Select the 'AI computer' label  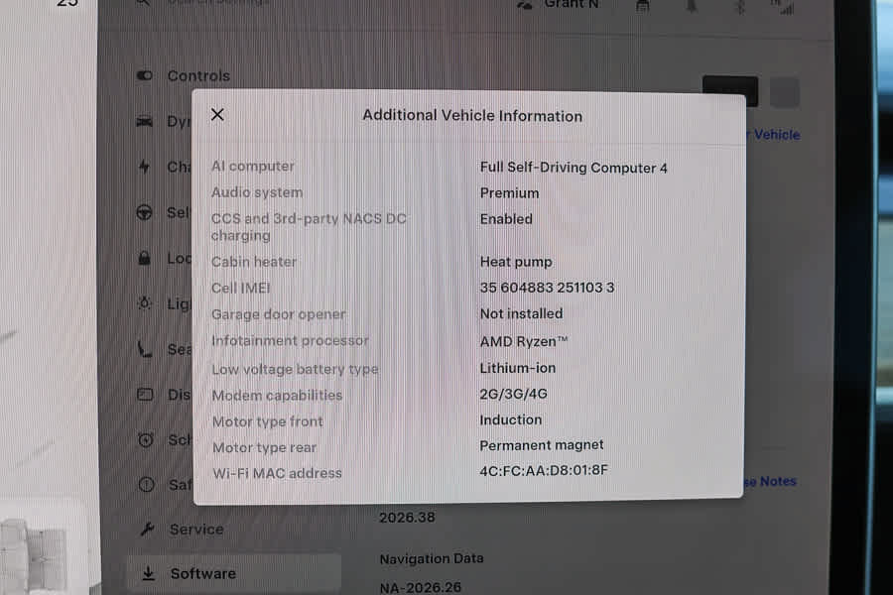pos(253,167)
